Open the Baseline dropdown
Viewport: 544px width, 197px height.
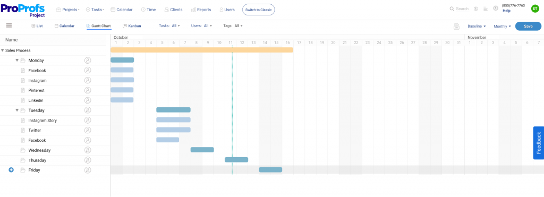pyautogui.click(x=477, y=27)
